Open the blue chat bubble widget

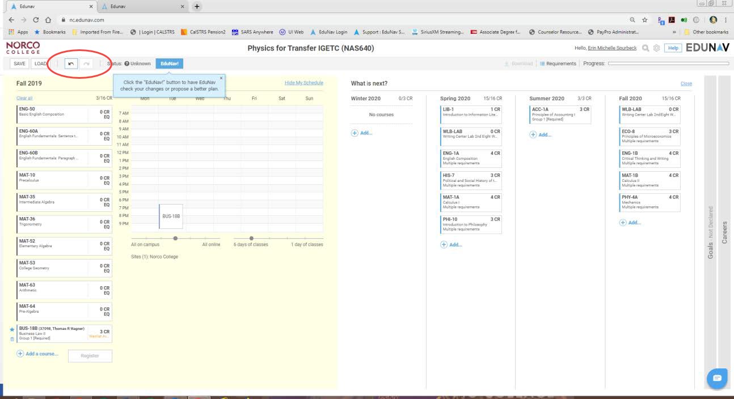coord(717,378)
